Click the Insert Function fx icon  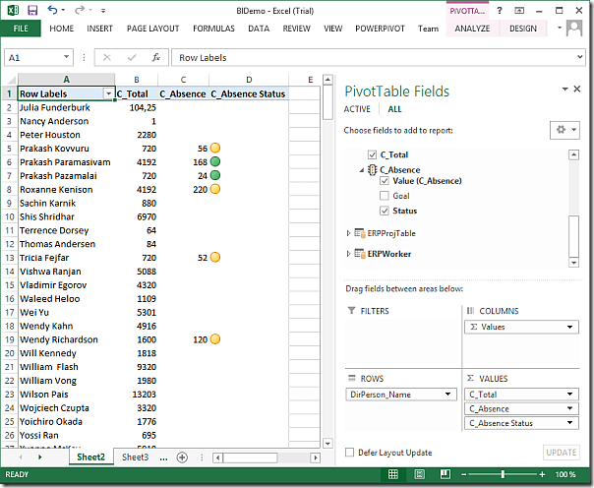[x=155, y=58]
